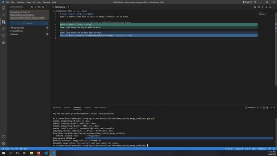This screenshot has width=277, height=156.
Task: Switch to the Problems panel tab
Action: pos(57,107)
